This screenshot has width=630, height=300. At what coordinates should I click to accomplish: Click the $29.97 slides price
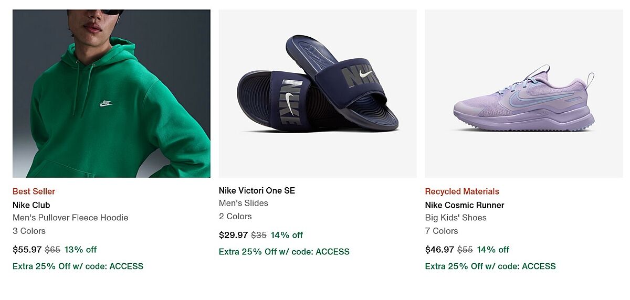(x=233, y=235)
